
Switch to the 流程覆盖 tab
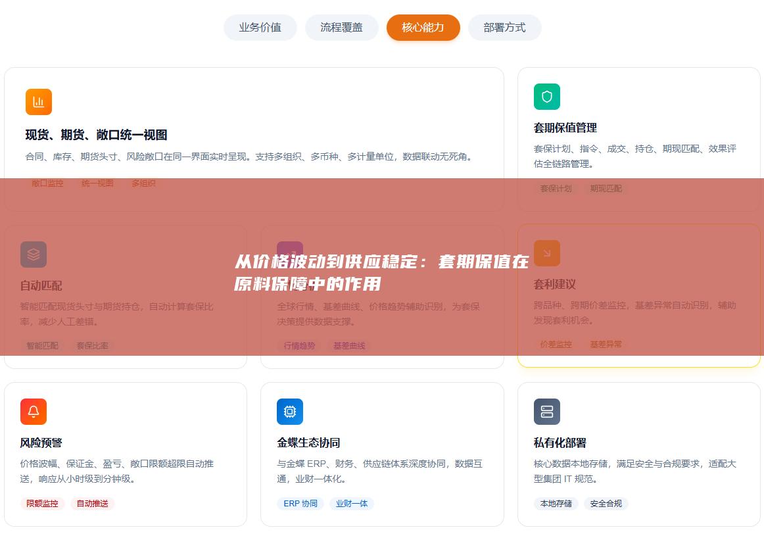pos(341,27)
